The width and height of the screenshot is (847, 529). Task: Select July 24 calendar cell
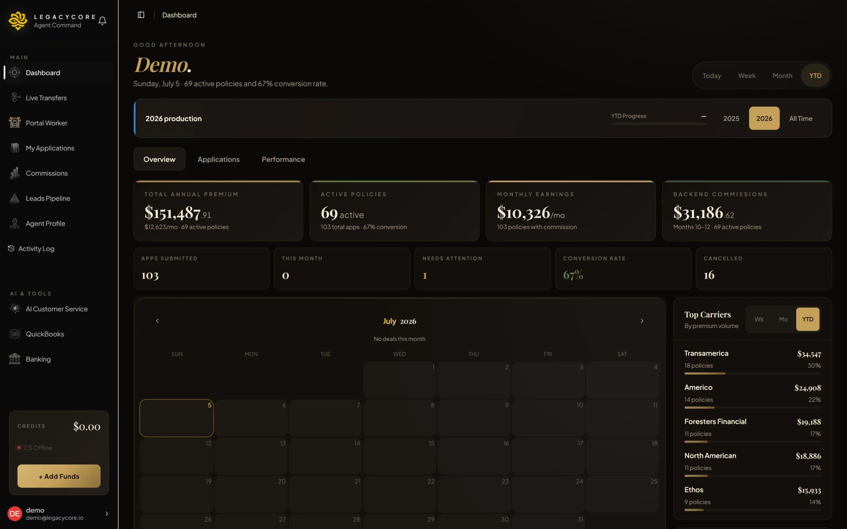[548, 494]
